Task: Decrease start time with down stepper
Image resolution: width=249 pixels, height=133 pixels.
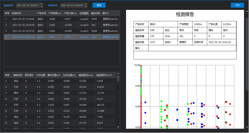Action: coord(41,7)
